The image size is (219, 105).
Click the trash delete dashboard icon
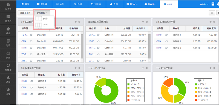212,13
